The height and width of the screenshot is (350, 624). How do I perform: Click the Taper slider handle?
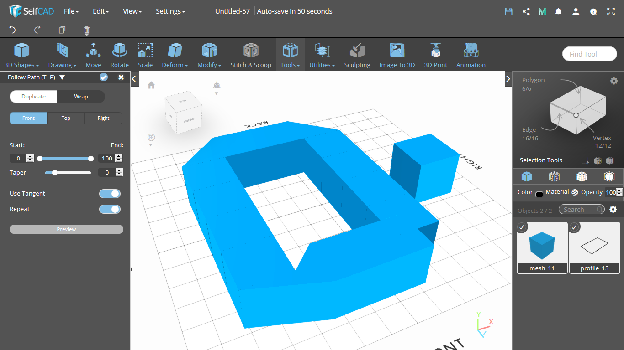pos(55,173)
